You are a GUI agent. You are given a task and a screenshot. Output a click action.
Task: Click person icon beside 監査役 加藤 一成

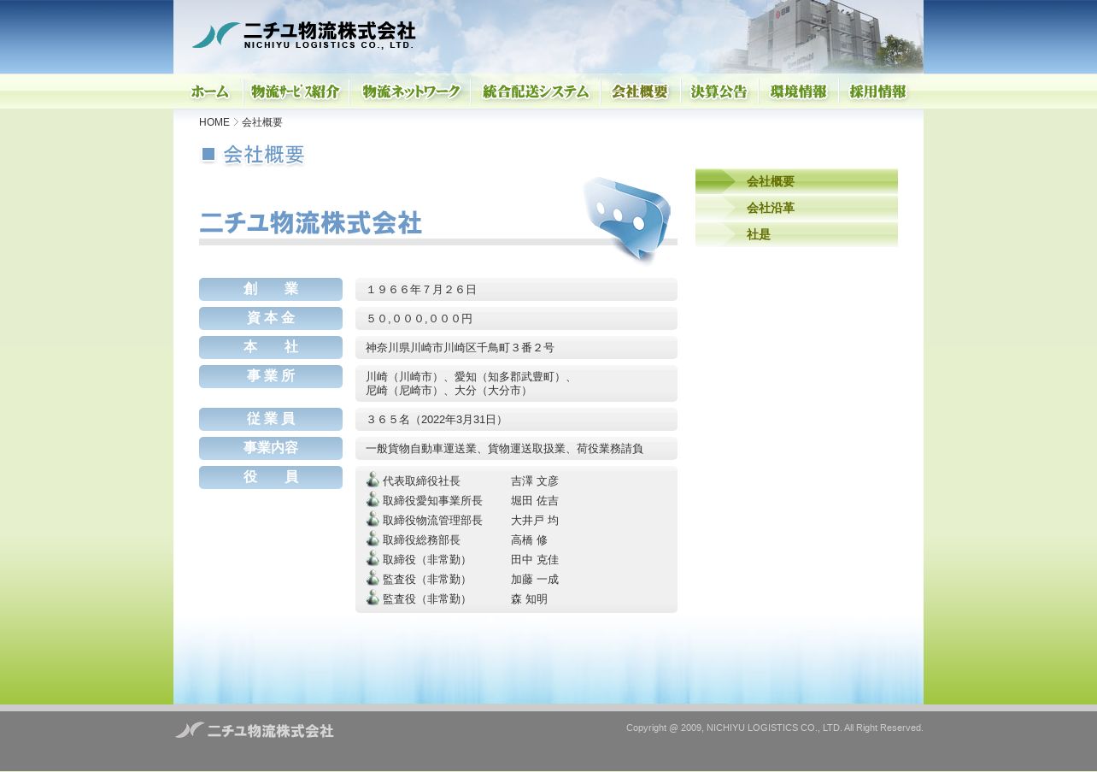click(373, 578)
